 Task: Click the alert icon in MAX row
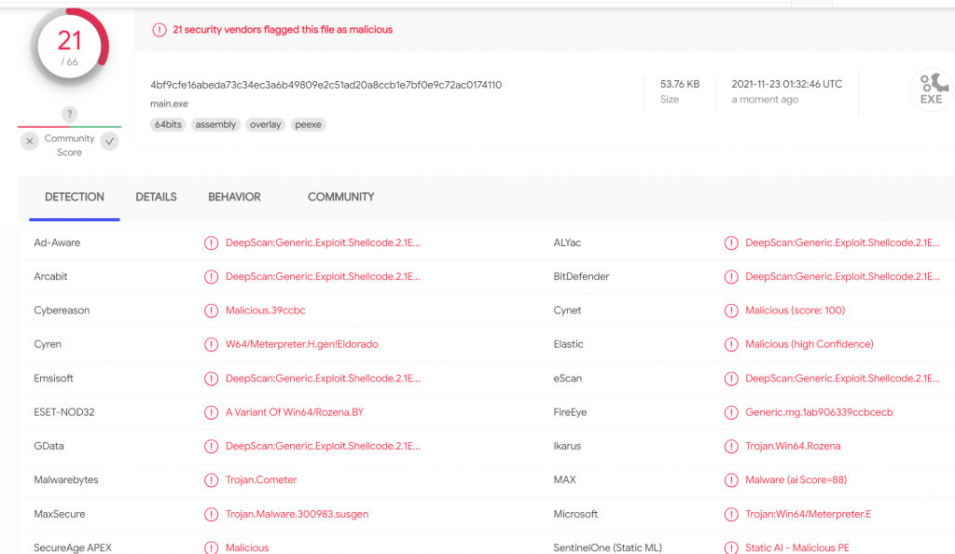(731, 480)
